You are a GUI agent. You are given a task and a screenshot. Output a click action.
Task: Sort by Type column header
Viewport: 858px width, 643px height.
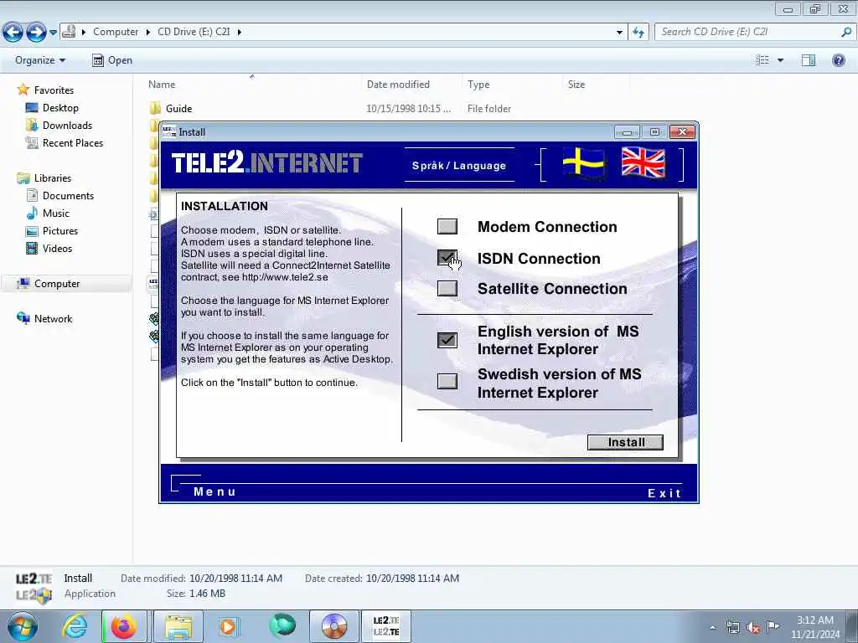tap(478, 85)
